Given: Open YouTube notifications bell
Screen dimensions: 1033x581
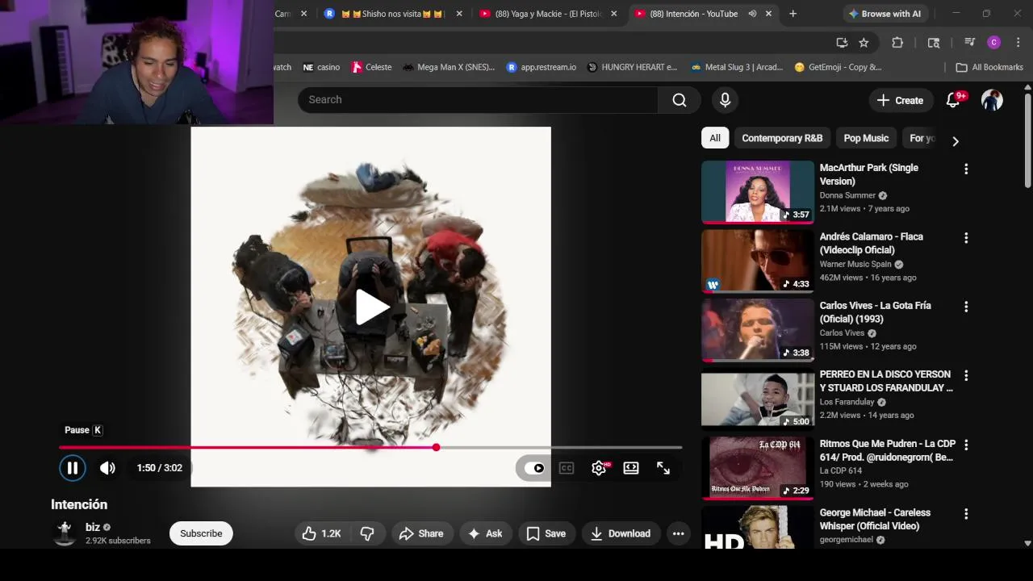Looking at the screenshot, I should [x=953, y=100].
